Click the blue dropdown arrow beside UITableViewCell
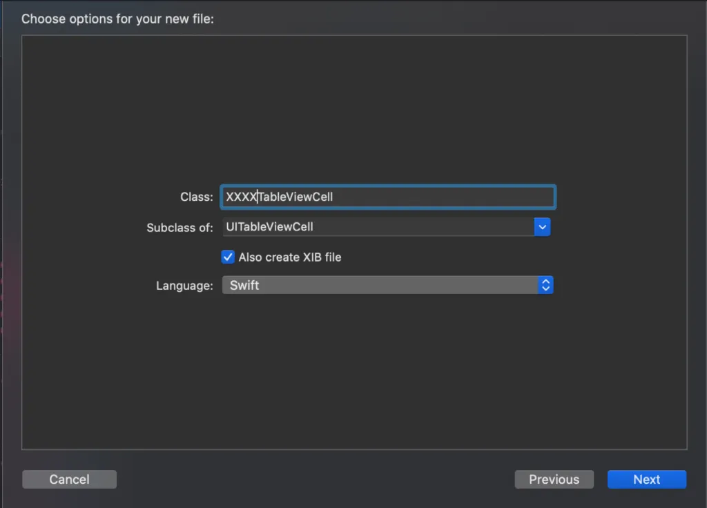707x508 pixels. click(543, 226)
